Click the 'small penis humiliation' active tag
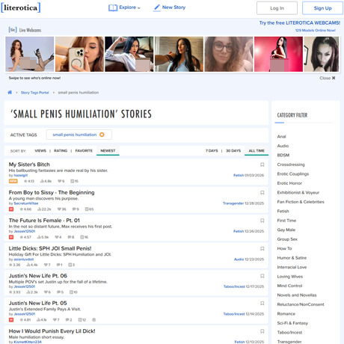The image size is (344, 344). [x=75, y=135]
